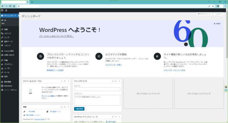This screenshot has height=123, width=228.
Task: Move クイックドラフト box down
Action: pyautogui.click(x=116, y=81)
